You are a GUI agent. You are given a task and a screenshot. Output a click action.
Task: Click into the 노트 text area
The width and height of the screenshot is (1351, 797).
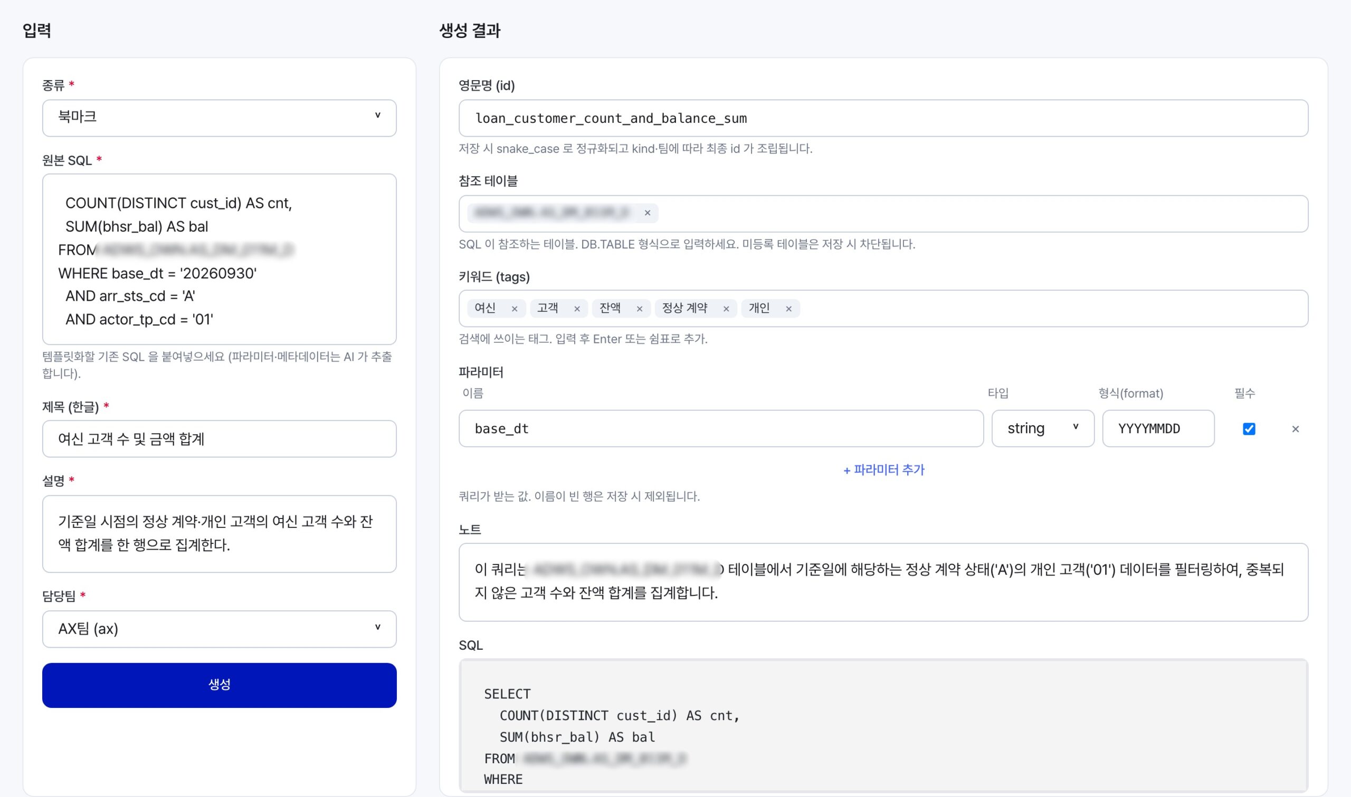coord(883,582)
